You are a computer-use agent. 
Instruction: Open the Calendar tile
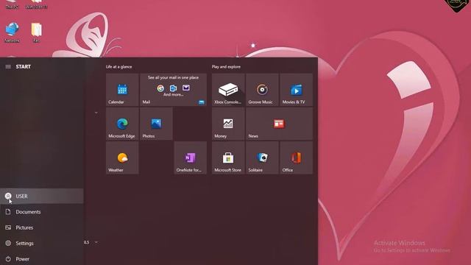[x=122, y=90]
